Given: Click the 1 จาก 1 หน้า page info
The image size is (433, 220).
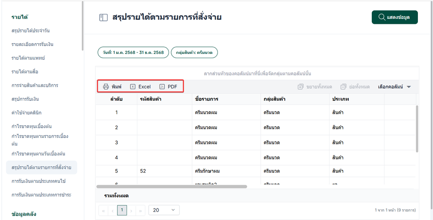Looking at the screenshot, I should (395, 210).
